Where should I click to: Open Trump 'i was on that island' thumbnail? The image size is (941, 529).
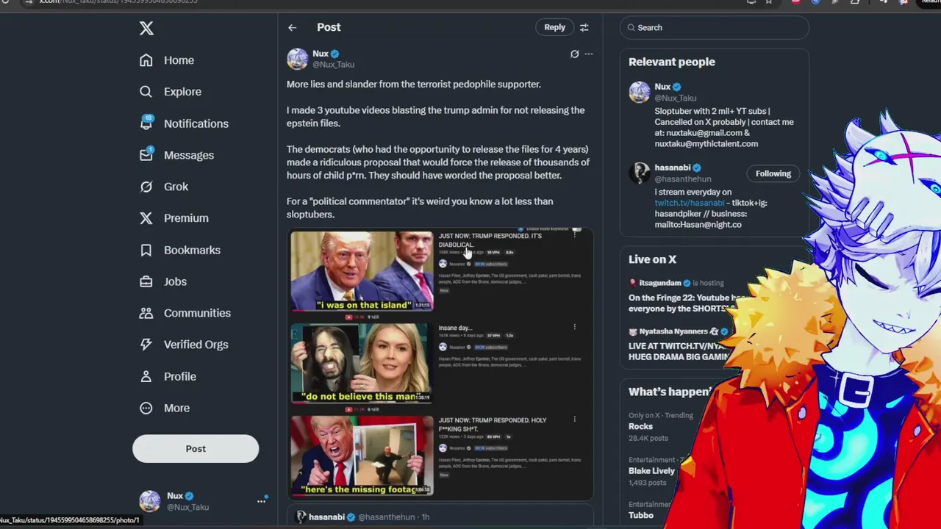[362, 271]
